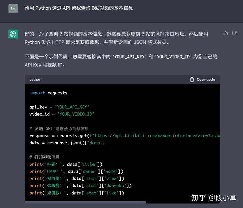Click the bilibili API URL string
243x208 pixels.
tap(155, 136)
